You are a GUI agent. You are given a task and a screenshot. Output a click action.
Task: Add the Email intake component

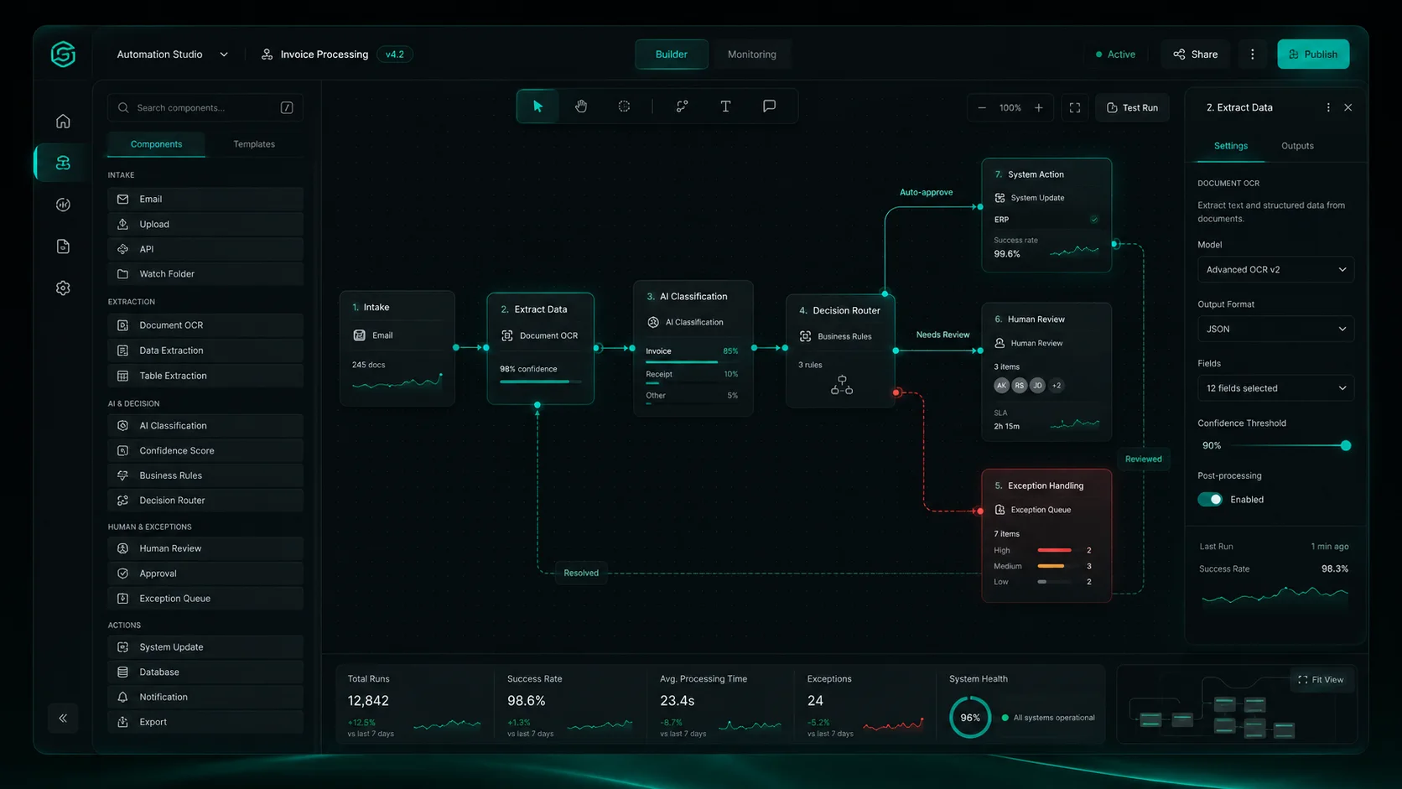[205, 199]
